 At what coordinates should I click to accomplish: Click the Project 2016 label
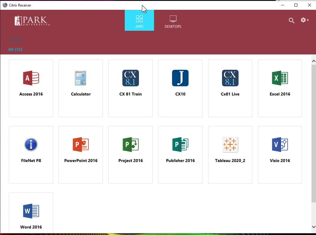[x=131, y=161]
